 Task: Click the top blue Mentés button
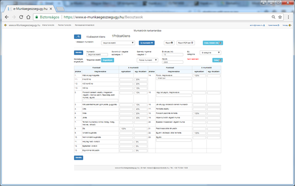coord(79,53)
